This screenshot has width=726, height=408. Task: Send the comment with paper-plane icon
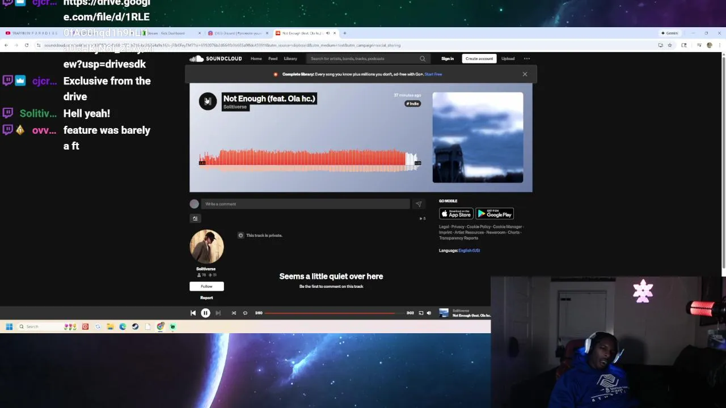(419, 204)
